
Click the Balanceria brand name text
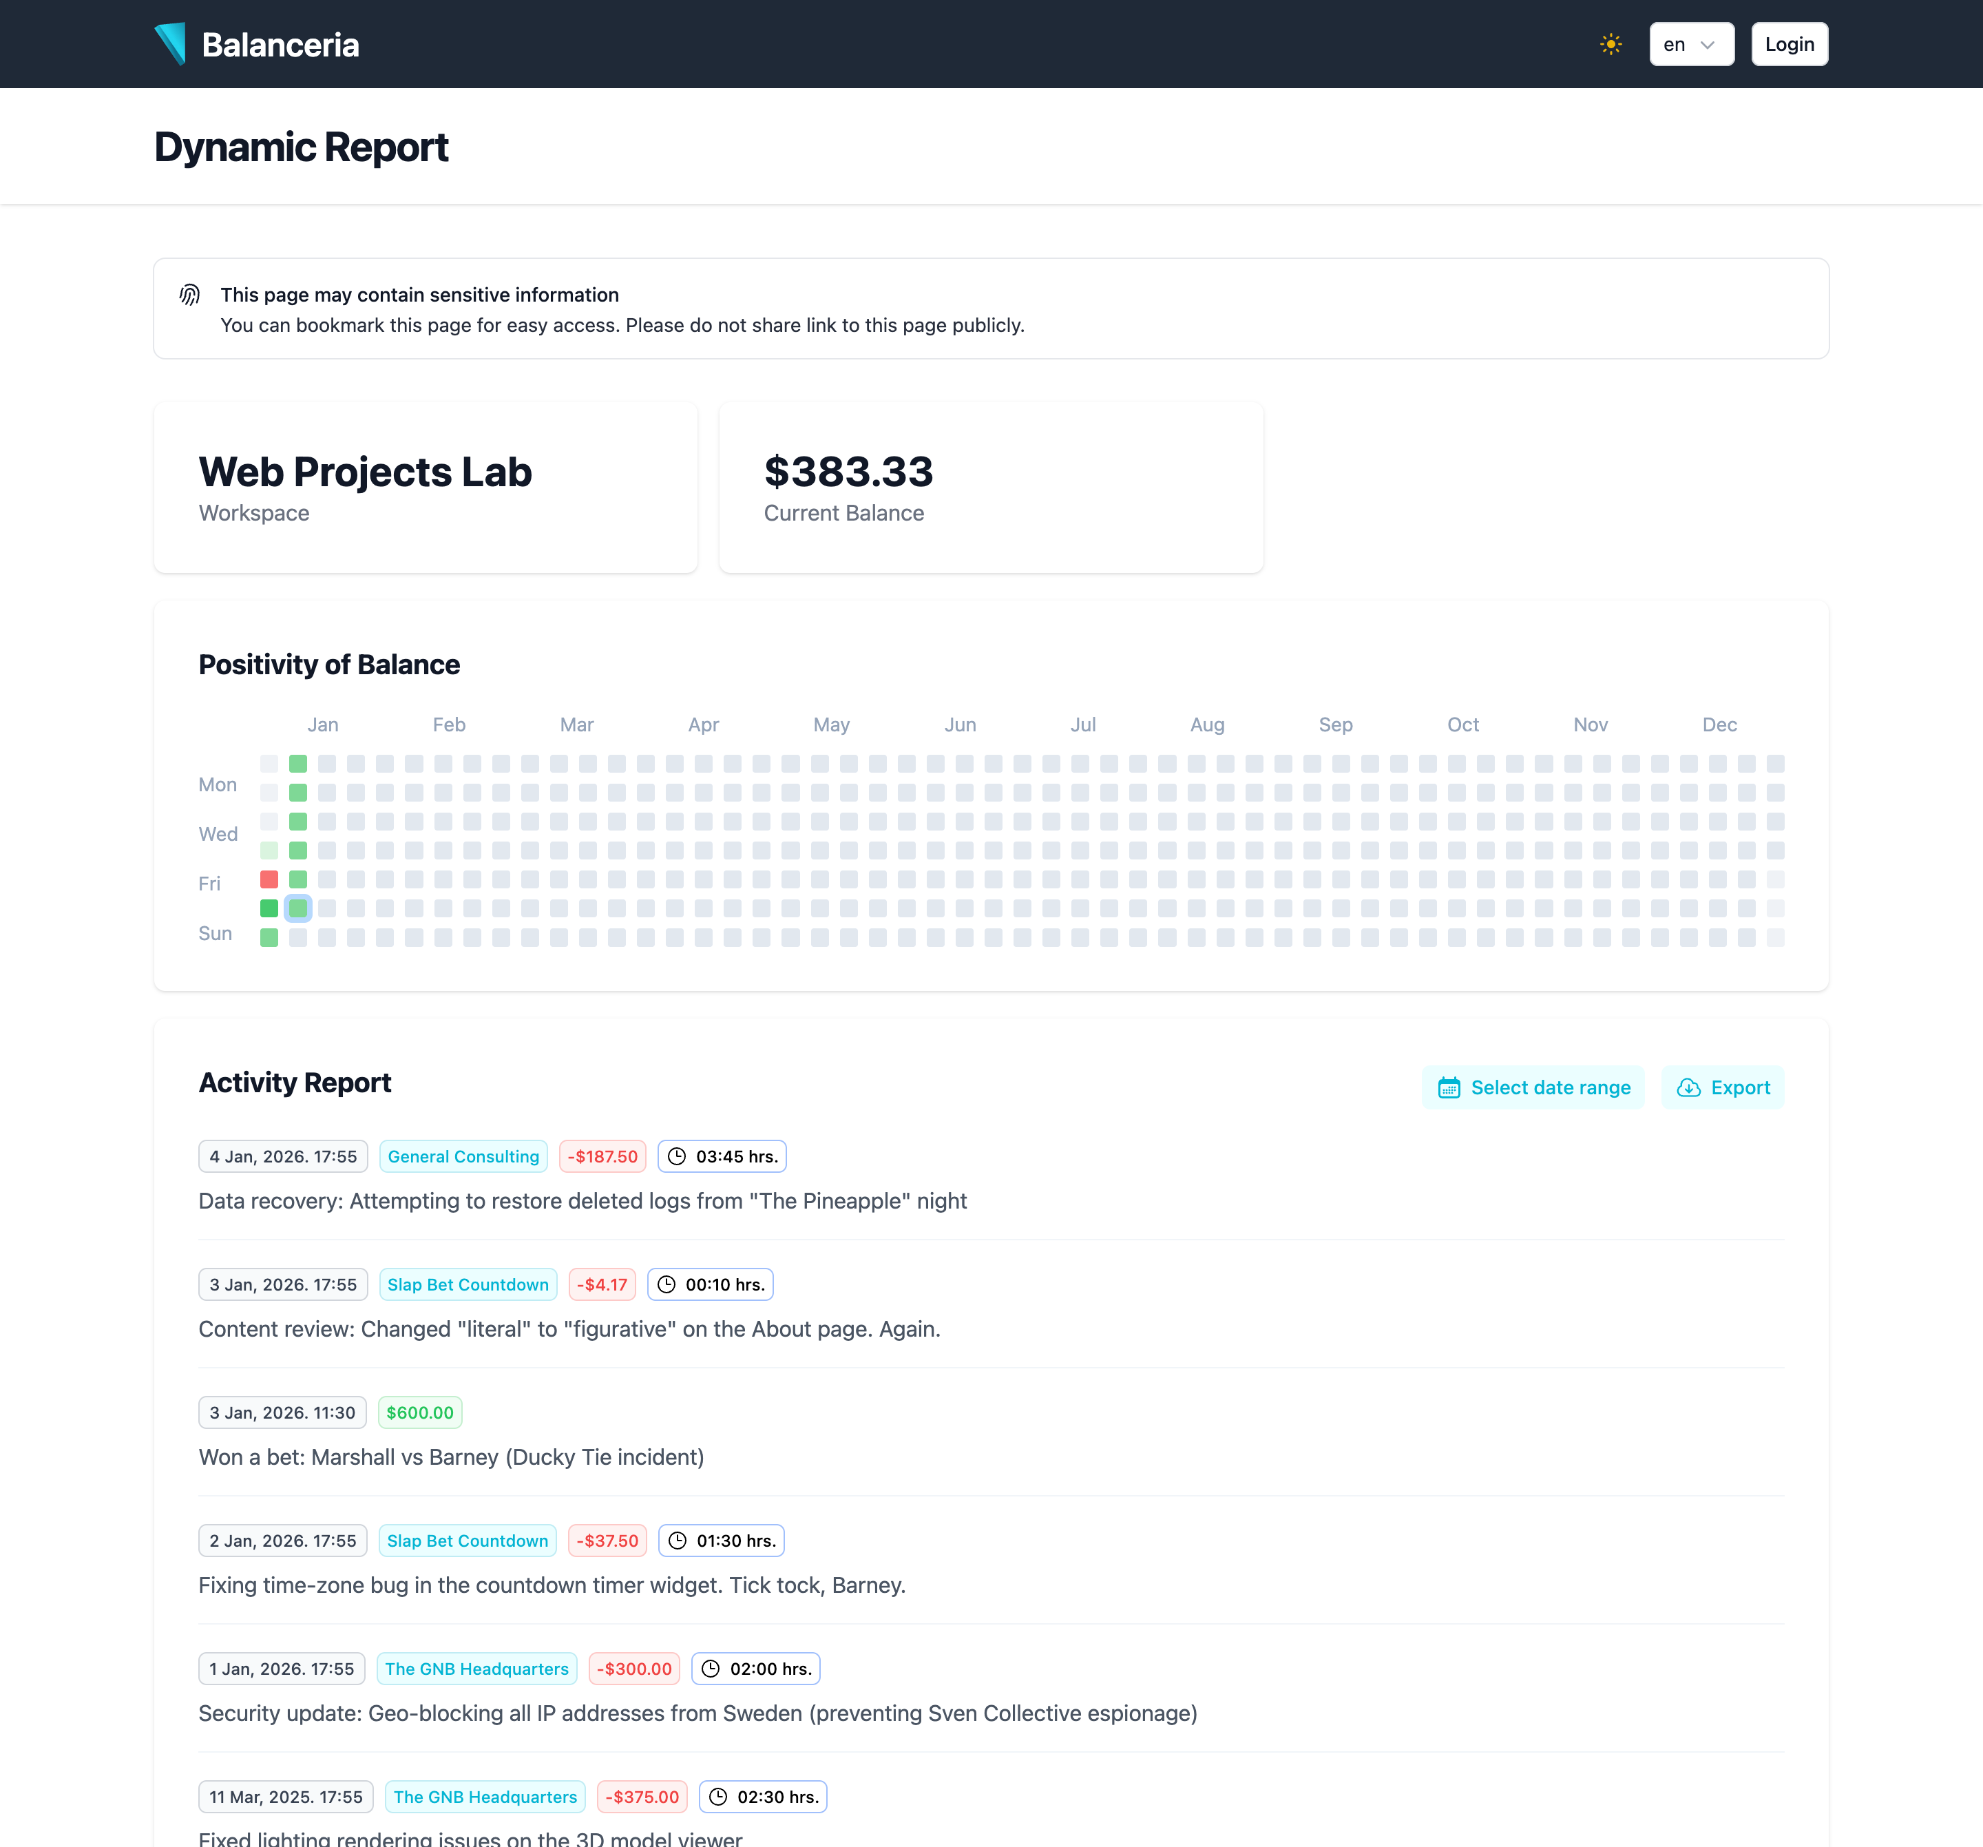280,45
